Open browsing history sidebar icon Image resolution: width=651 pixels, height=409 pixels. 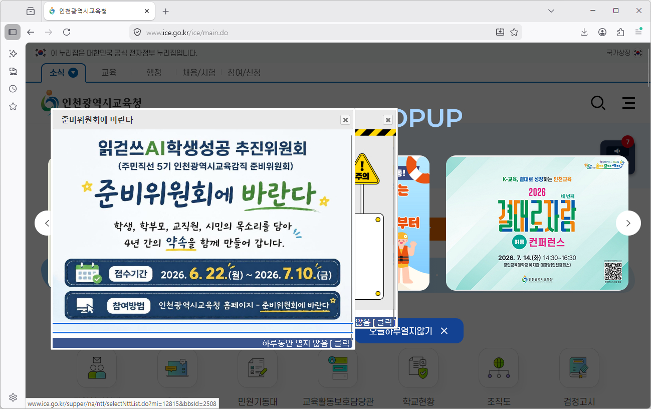(x=13, y=89)
